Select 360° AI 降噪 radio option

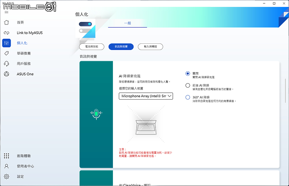[x=188, y=97]
